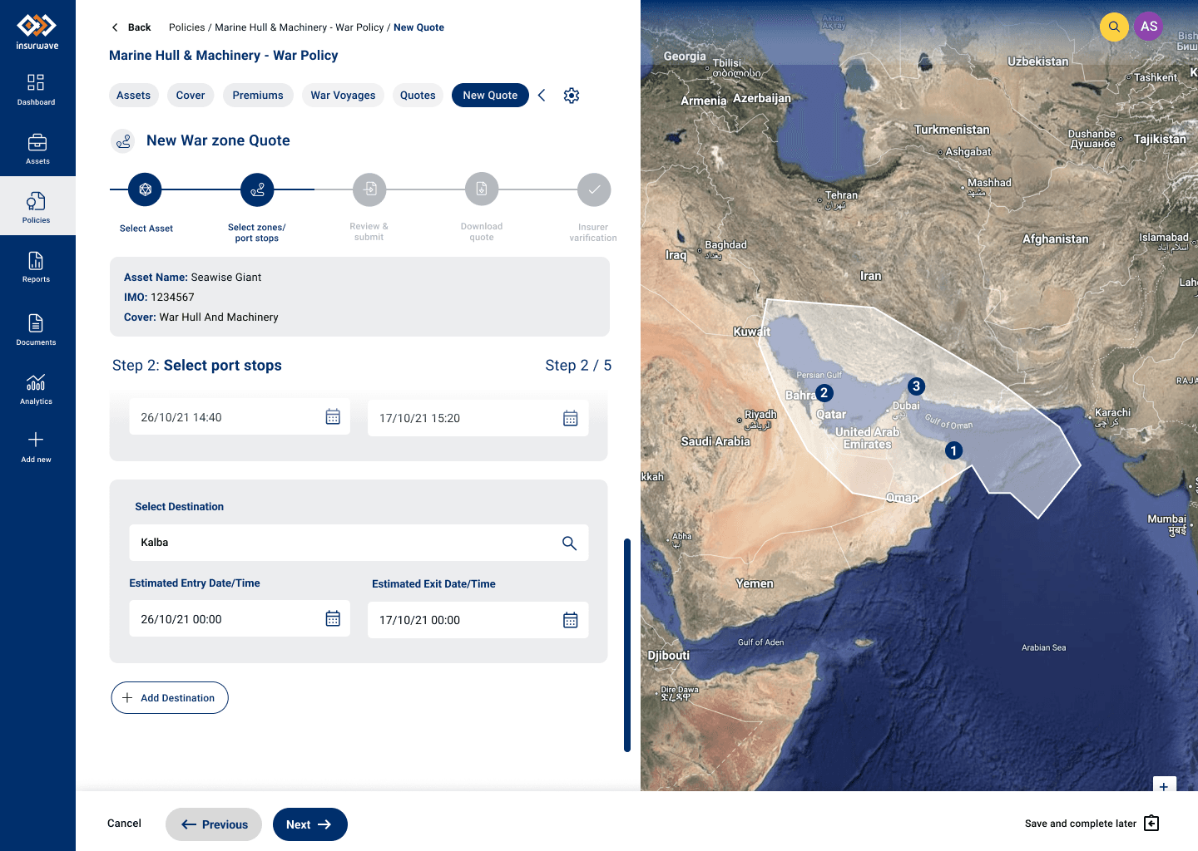
Task: Click the Back arrow link
Action: coord(131,27)
